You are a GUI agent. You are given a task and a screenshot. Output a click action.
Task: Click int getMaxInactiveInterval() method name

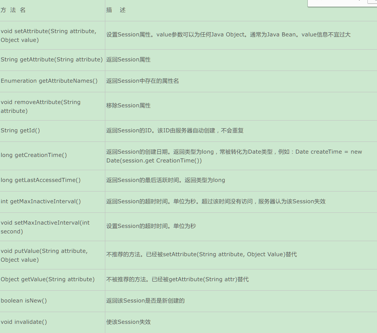(40, 201)
